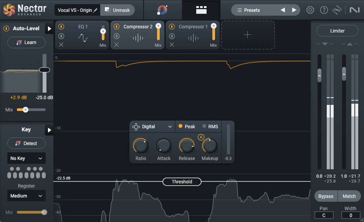The image size is (364, 222).
Task: Click the Vocal VS - Origin preset name
Action: click(x=75, y=10)
